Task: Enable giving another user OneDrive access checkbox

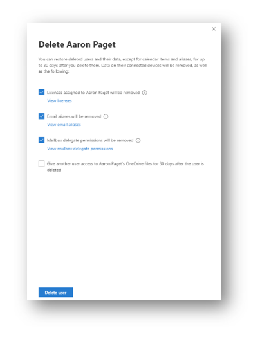Action: pyautogui.click(x=41, y=163)
